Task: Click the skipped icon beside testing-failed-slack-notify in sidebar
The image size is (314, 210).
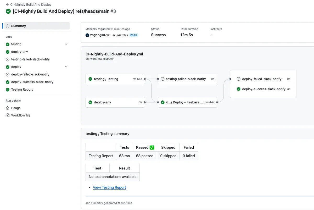Action: [8, 59]
